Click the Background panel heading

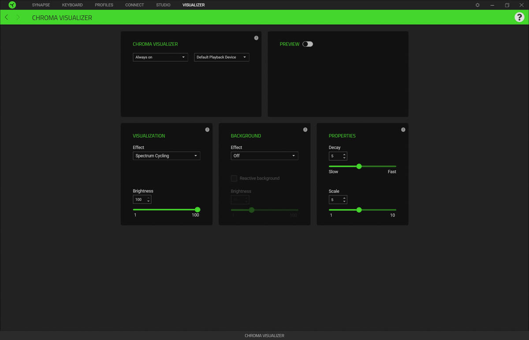tap(246, 136)
